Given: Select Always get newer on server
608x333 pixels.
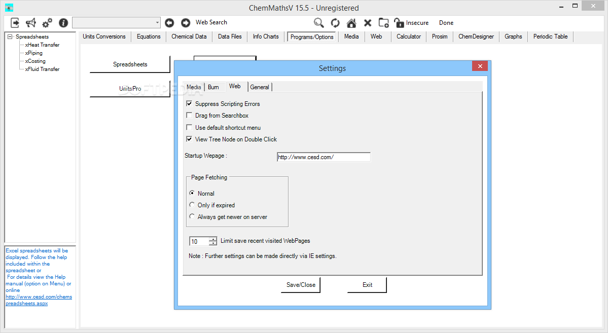Looking at the screenshot, I should 192,216.
